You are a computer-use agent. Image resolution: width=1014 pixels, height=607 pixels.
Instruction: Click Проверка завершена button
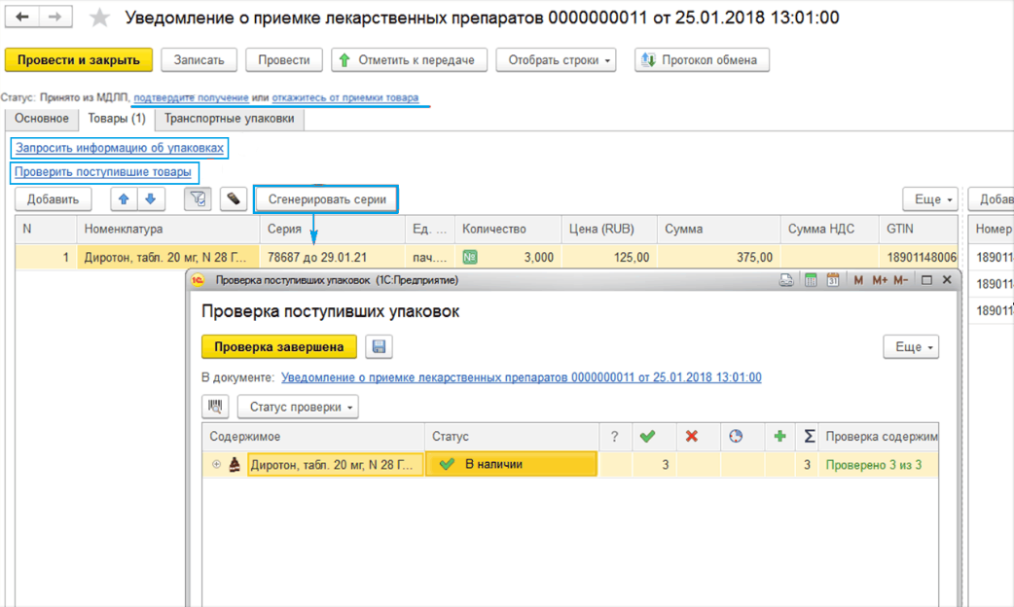(278, 347)
